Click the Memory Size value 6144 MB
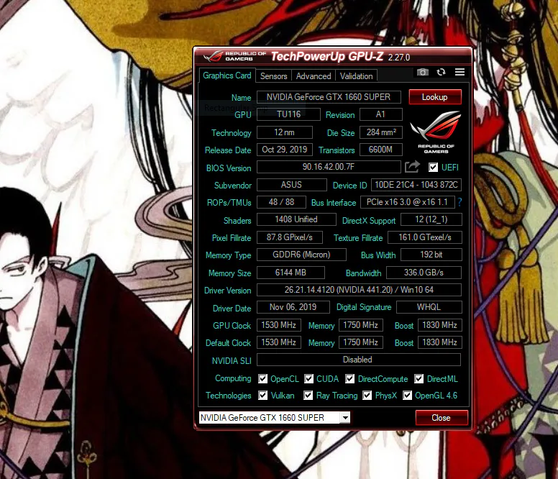Image resolution: width=558 pixels, height=479 pixels. (x=291, y=273)
